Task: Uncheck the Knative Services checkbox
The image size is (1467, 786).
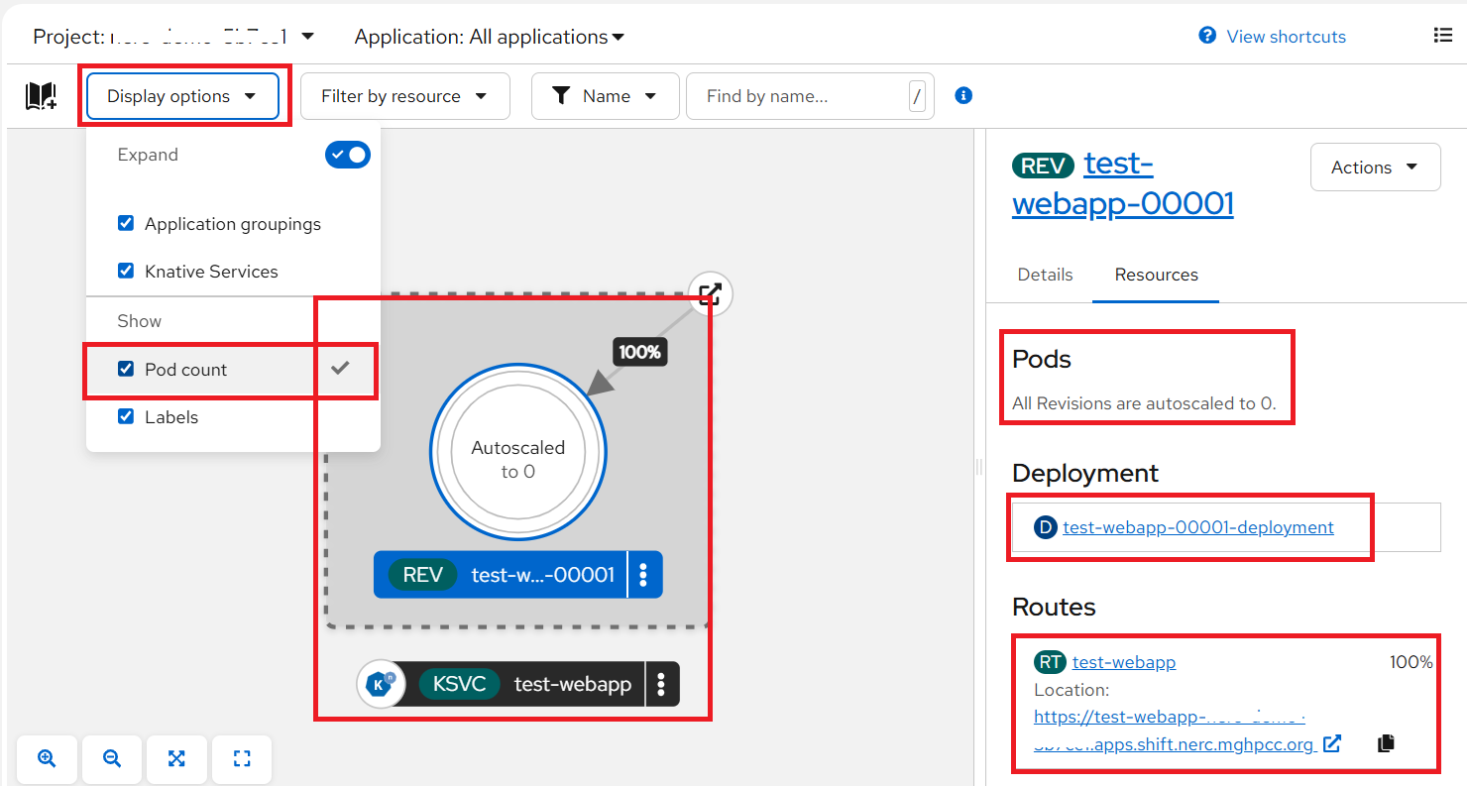Action: pyautogui.click(x=126, y=271)
